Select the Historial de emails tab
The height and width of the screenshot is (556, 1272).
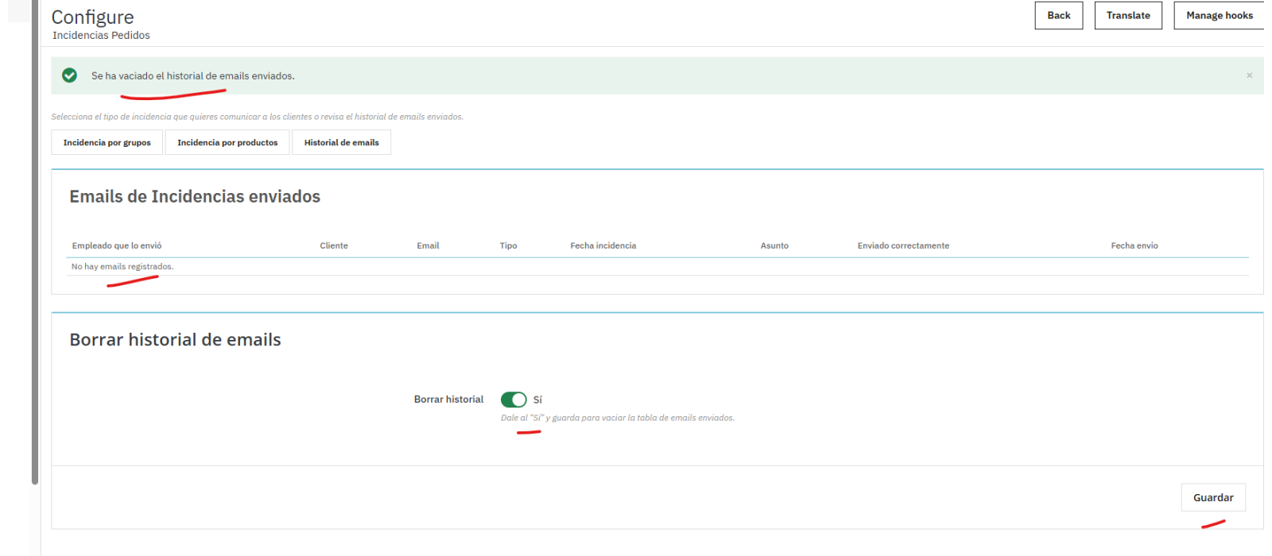[x=342, y=142]
